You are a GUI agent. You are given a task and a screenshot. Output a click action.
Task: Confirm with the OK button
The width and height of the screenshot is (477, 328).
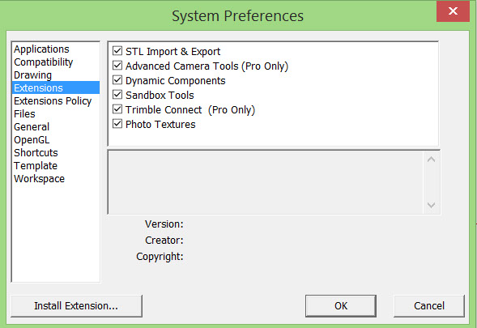[341, 306]
